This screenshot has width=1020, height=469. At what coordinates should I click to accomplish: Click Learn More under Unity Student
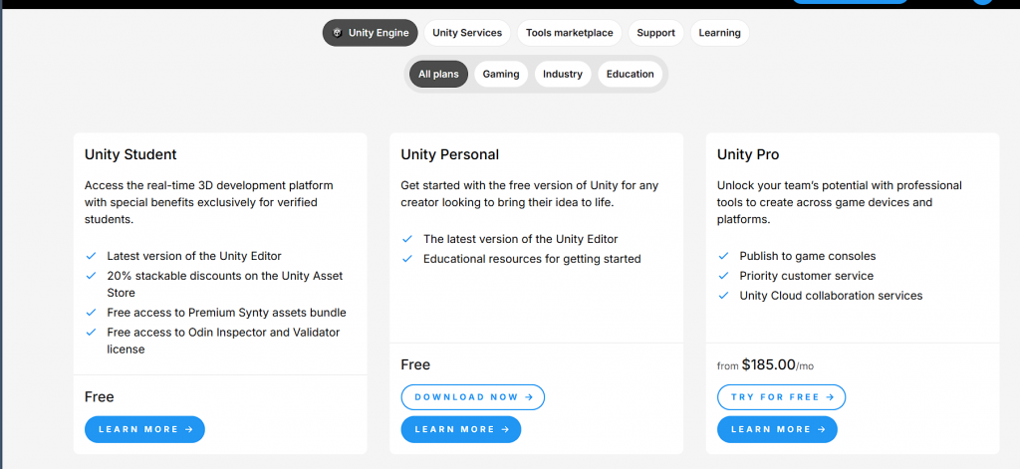tap(144, 429)
